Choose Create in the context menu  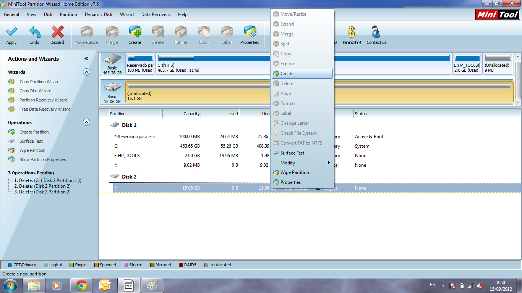(302, 74)
